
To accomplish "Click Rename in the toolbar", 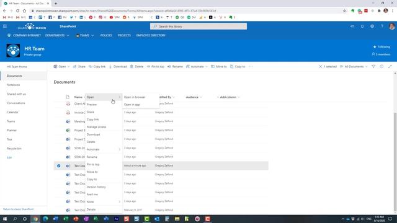I will pyautogui.click(x=175, y=66).
